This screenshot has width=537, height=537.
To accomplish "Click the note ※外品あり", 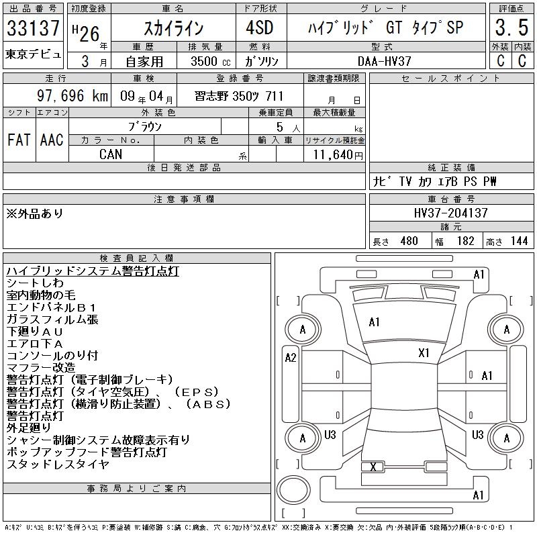I will [35, 213].
